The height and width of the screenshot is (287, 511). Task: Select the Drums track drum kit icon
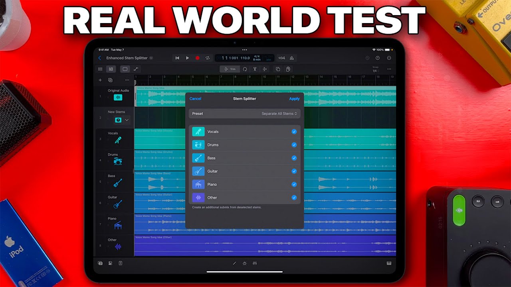coord(118,161)
